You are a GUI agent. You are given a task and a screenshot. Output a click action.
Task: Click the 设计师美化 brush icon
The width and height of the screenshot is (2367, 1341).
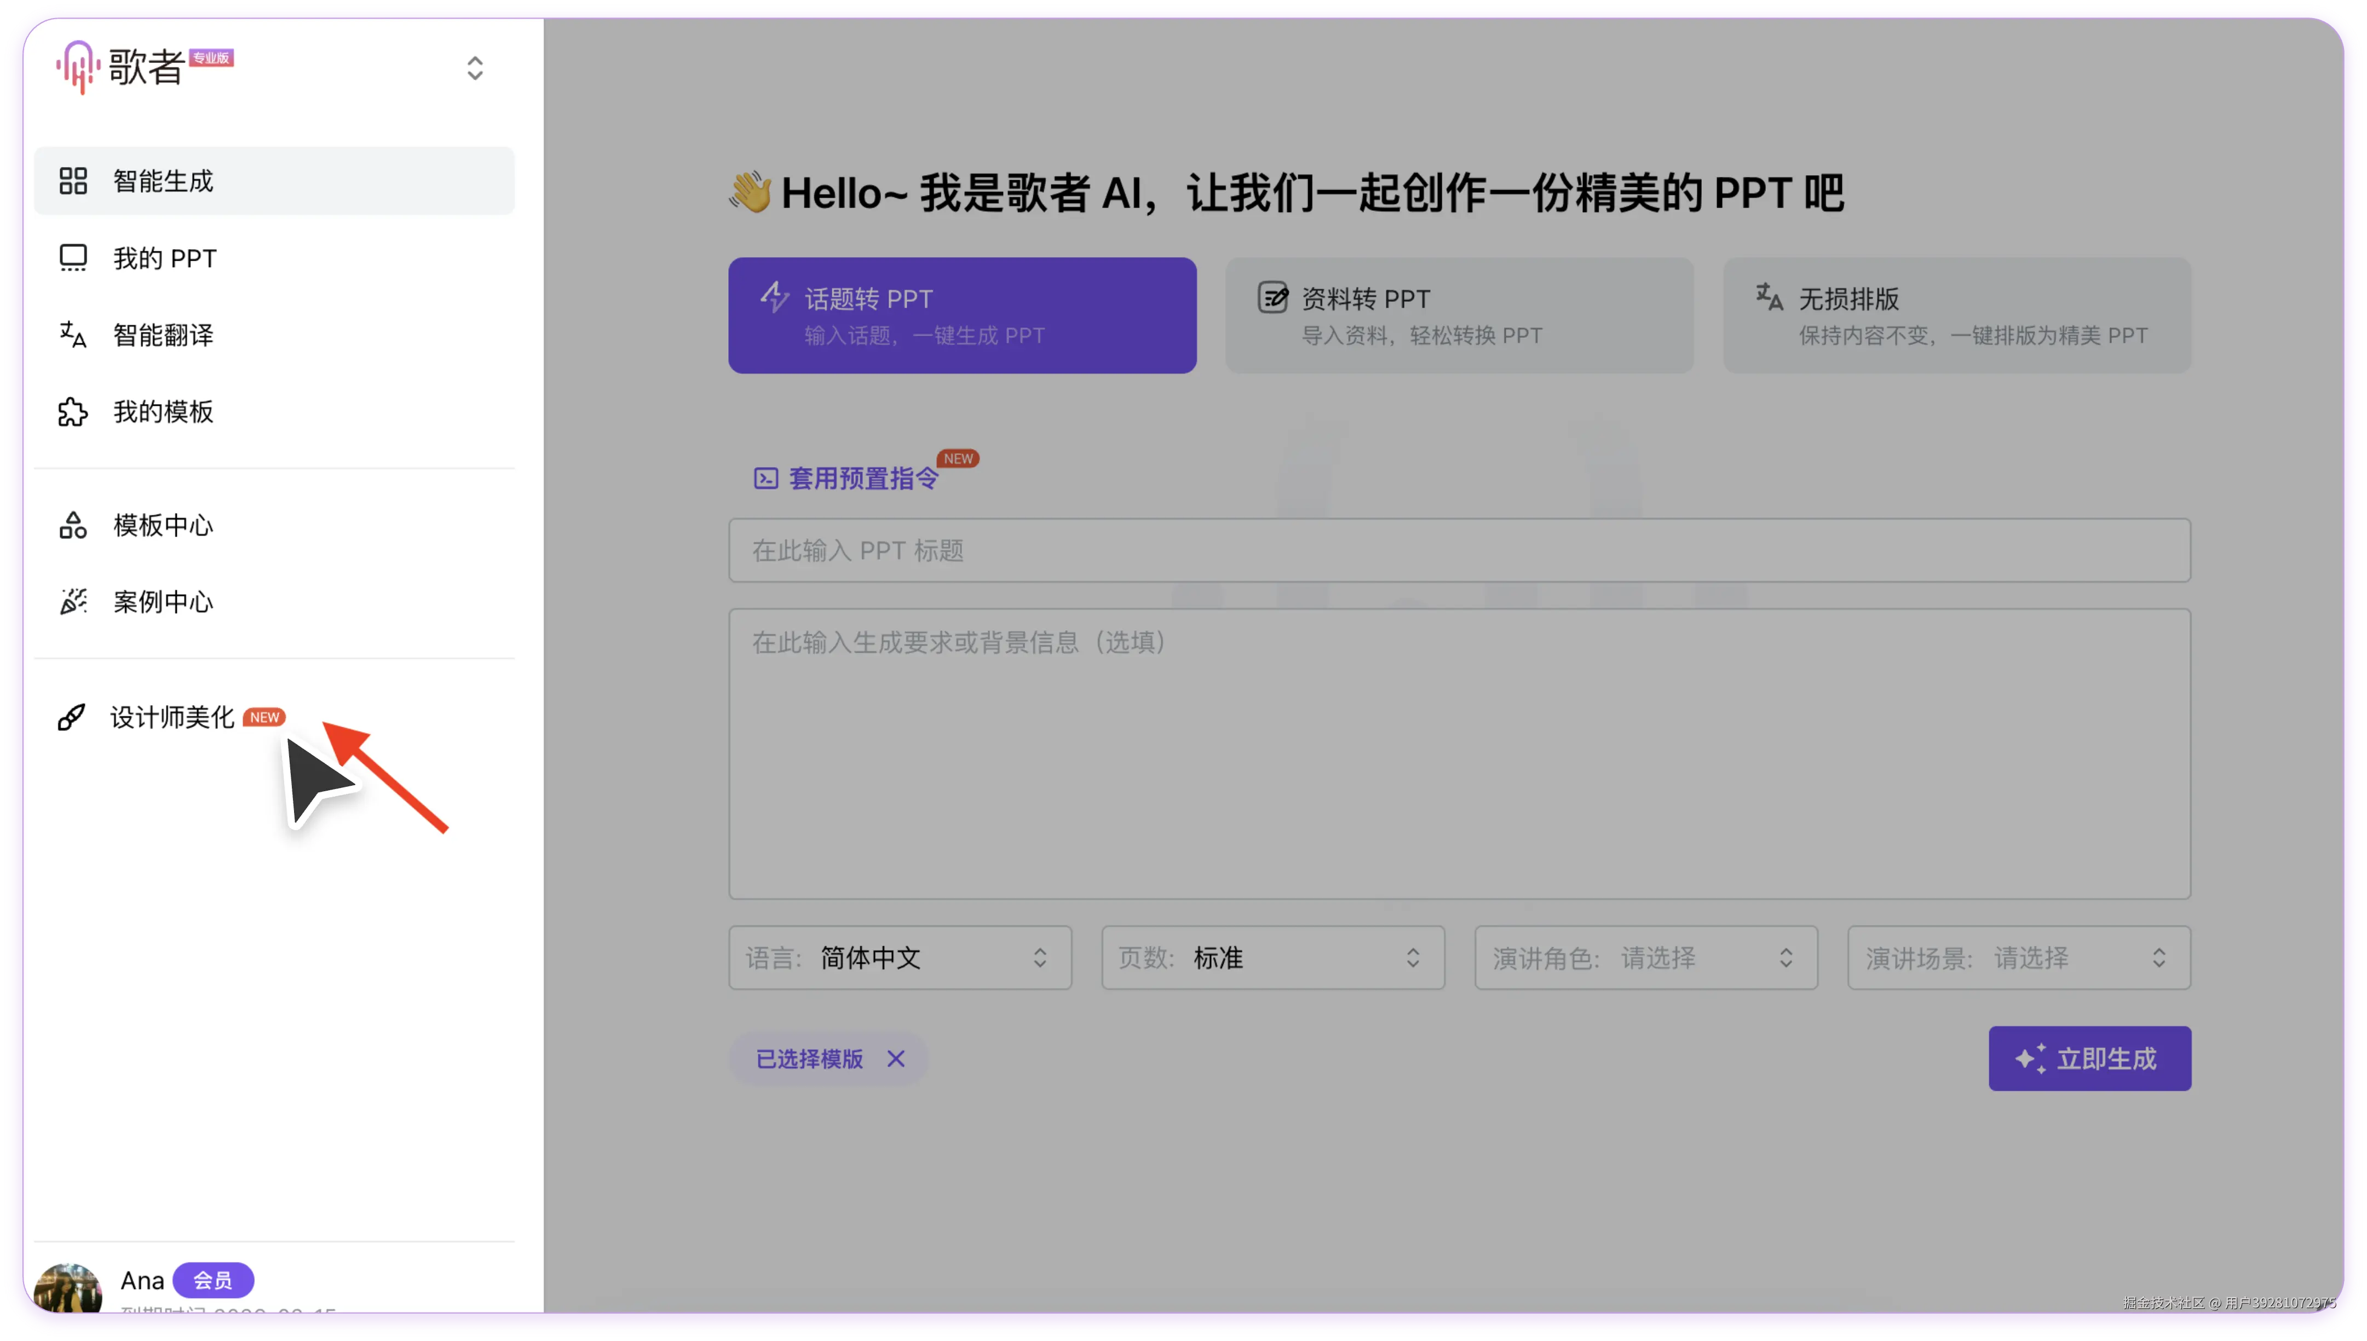click(71, 717)
